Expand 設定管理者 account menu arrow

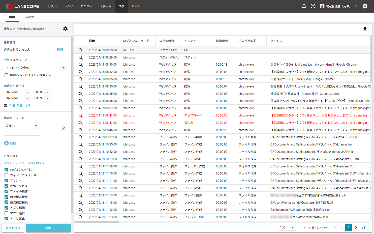point(356,6)
